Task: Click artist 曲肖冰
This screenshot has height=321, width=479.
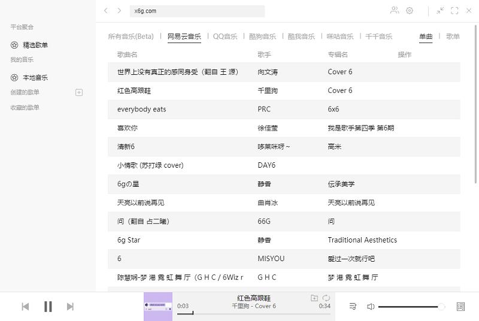Action: 268,202
